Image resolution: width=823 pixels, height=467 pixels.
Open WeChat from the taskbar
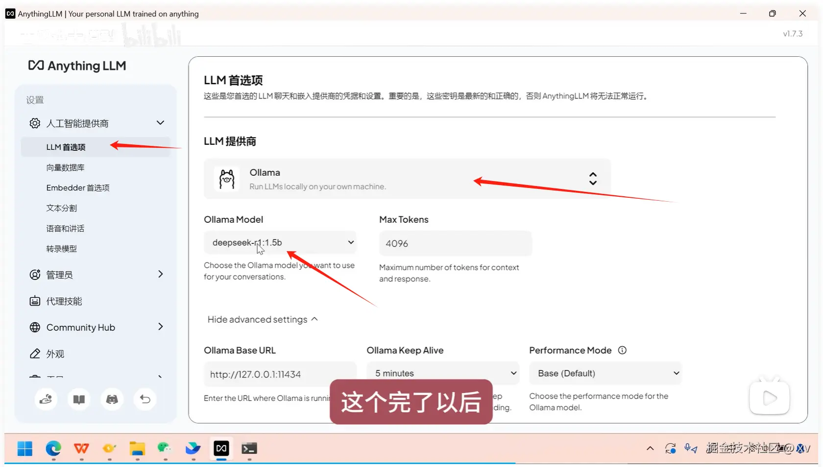point(165,448)
